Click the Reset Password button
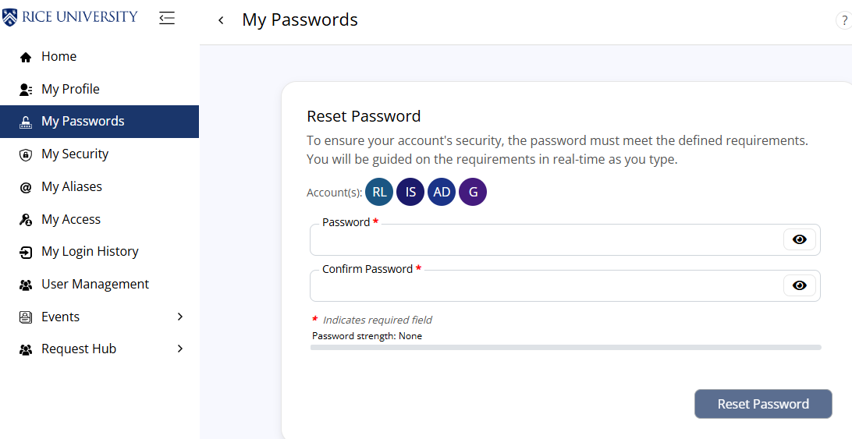 click(762, 404)
